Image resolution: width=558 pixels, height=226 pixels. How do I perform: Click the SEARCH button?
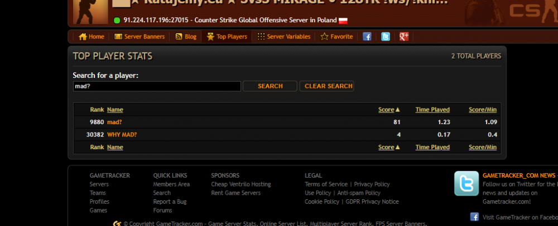(x=270, y=86)
